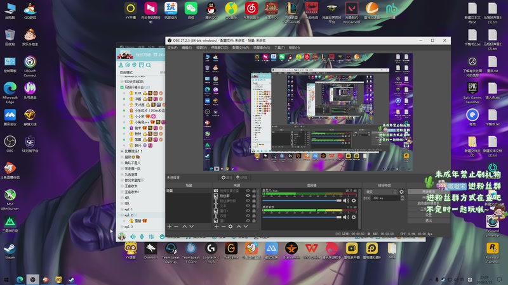Viewport: 508px width, 285px height.
Task: Open Windows Start button on taskbar
Action: (x=6, y=279)
